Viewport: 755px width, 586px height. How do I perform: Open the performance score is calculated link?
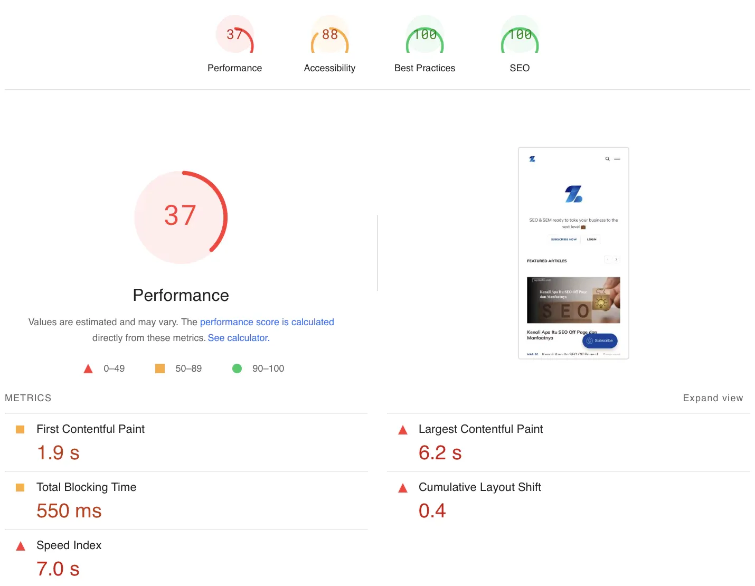(x=267, y=322)
